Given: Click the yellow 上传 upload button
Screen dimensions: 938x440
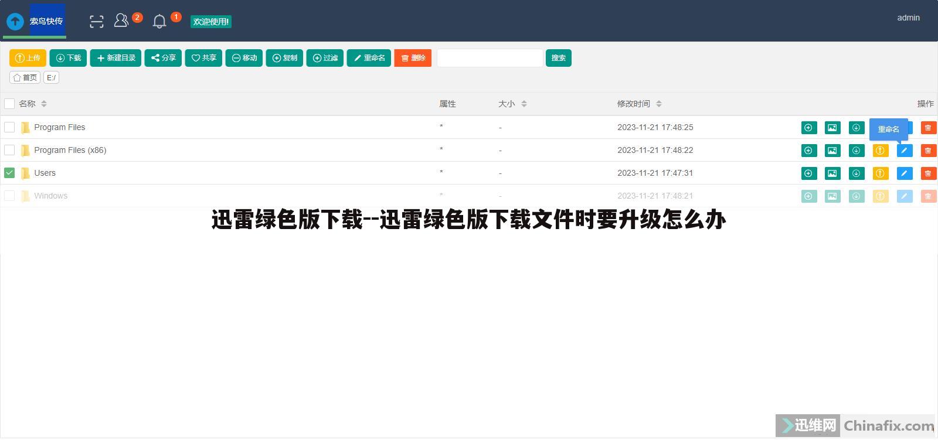Looking at the screenshot, I should click(x=28, y=58).
